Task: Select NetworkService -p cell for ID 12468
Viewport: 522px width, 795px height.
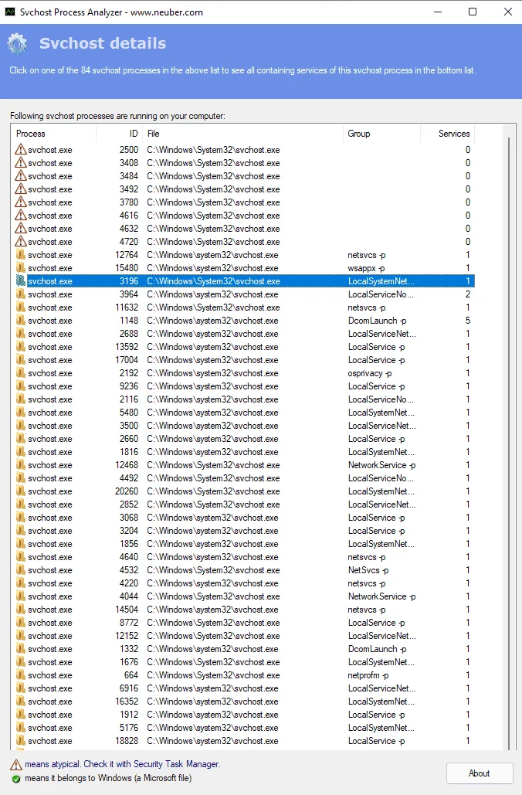Action: pyautogui.click(x=381, y=465)
